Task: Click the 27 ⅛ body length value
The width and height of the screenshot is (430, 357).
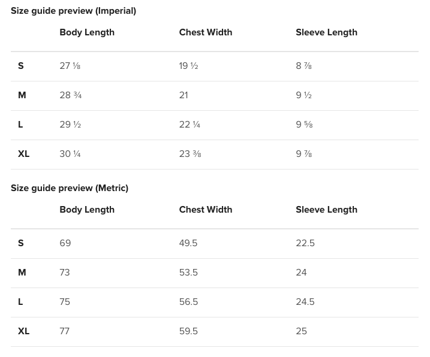Action: pos(70,66)
